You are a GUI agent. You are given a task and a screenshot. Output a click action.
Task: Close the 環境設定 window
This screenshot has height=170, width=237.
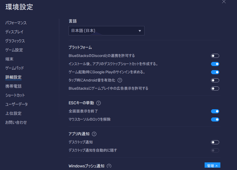pos(224,2)
